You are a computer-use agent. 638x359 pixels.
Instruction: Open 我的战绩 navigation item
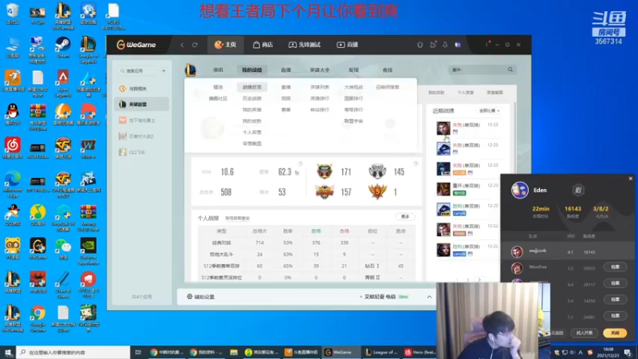point(252,70)
